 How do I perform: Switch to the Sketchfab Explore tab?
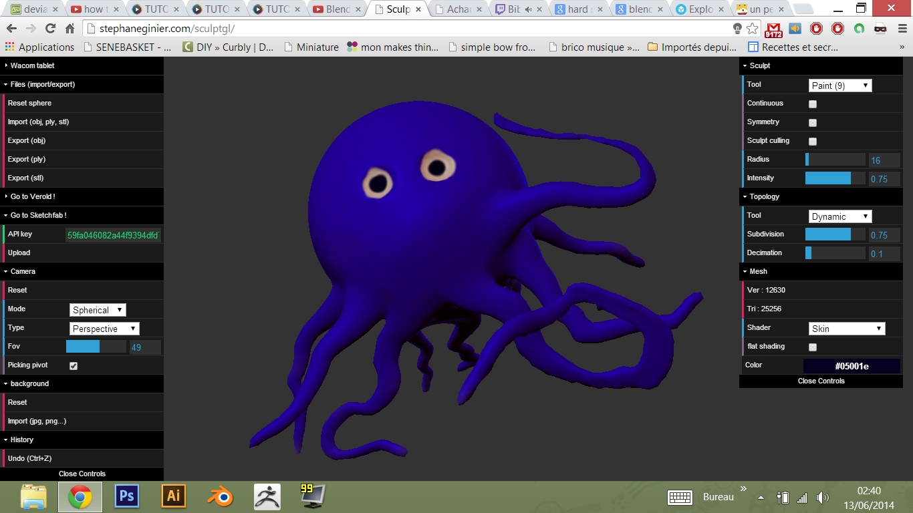coord(699,9)
